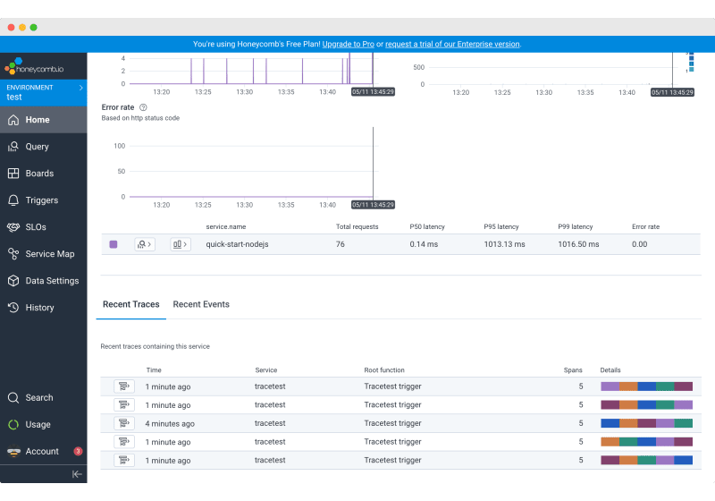Open the SLOs handshake icon
Image resolution: width=715 pixels, height=501 pixels.
click(x=13, y=227)
